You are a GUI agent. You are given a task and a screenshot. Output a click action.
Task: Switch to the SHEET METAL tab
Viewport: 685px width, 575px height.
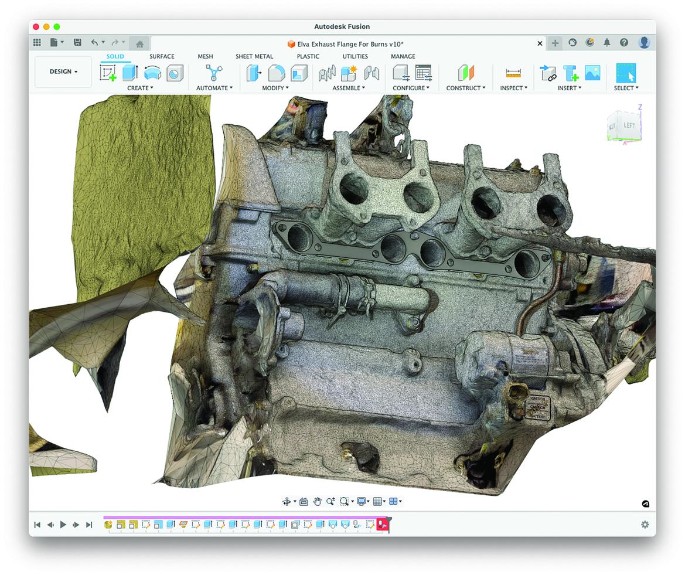click(254, 56)
